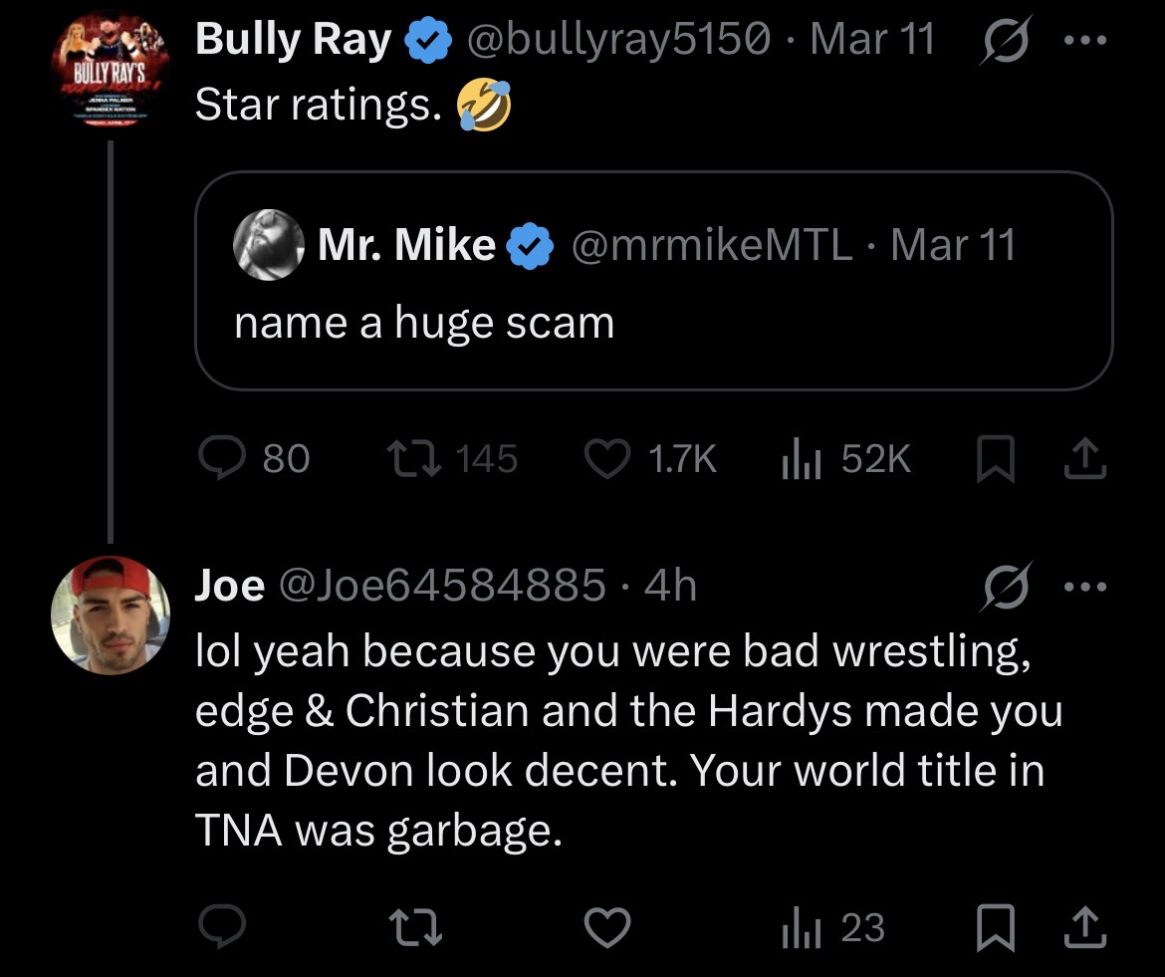Share Bully Ray's tweet
Image resolution: width=1165 pixels, height=977 pixels.
click(x=1085, y=458)
